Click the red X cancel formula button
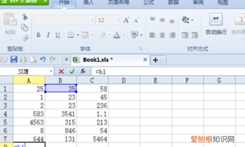This screenshot has width=245, height=147. point(61,71)
